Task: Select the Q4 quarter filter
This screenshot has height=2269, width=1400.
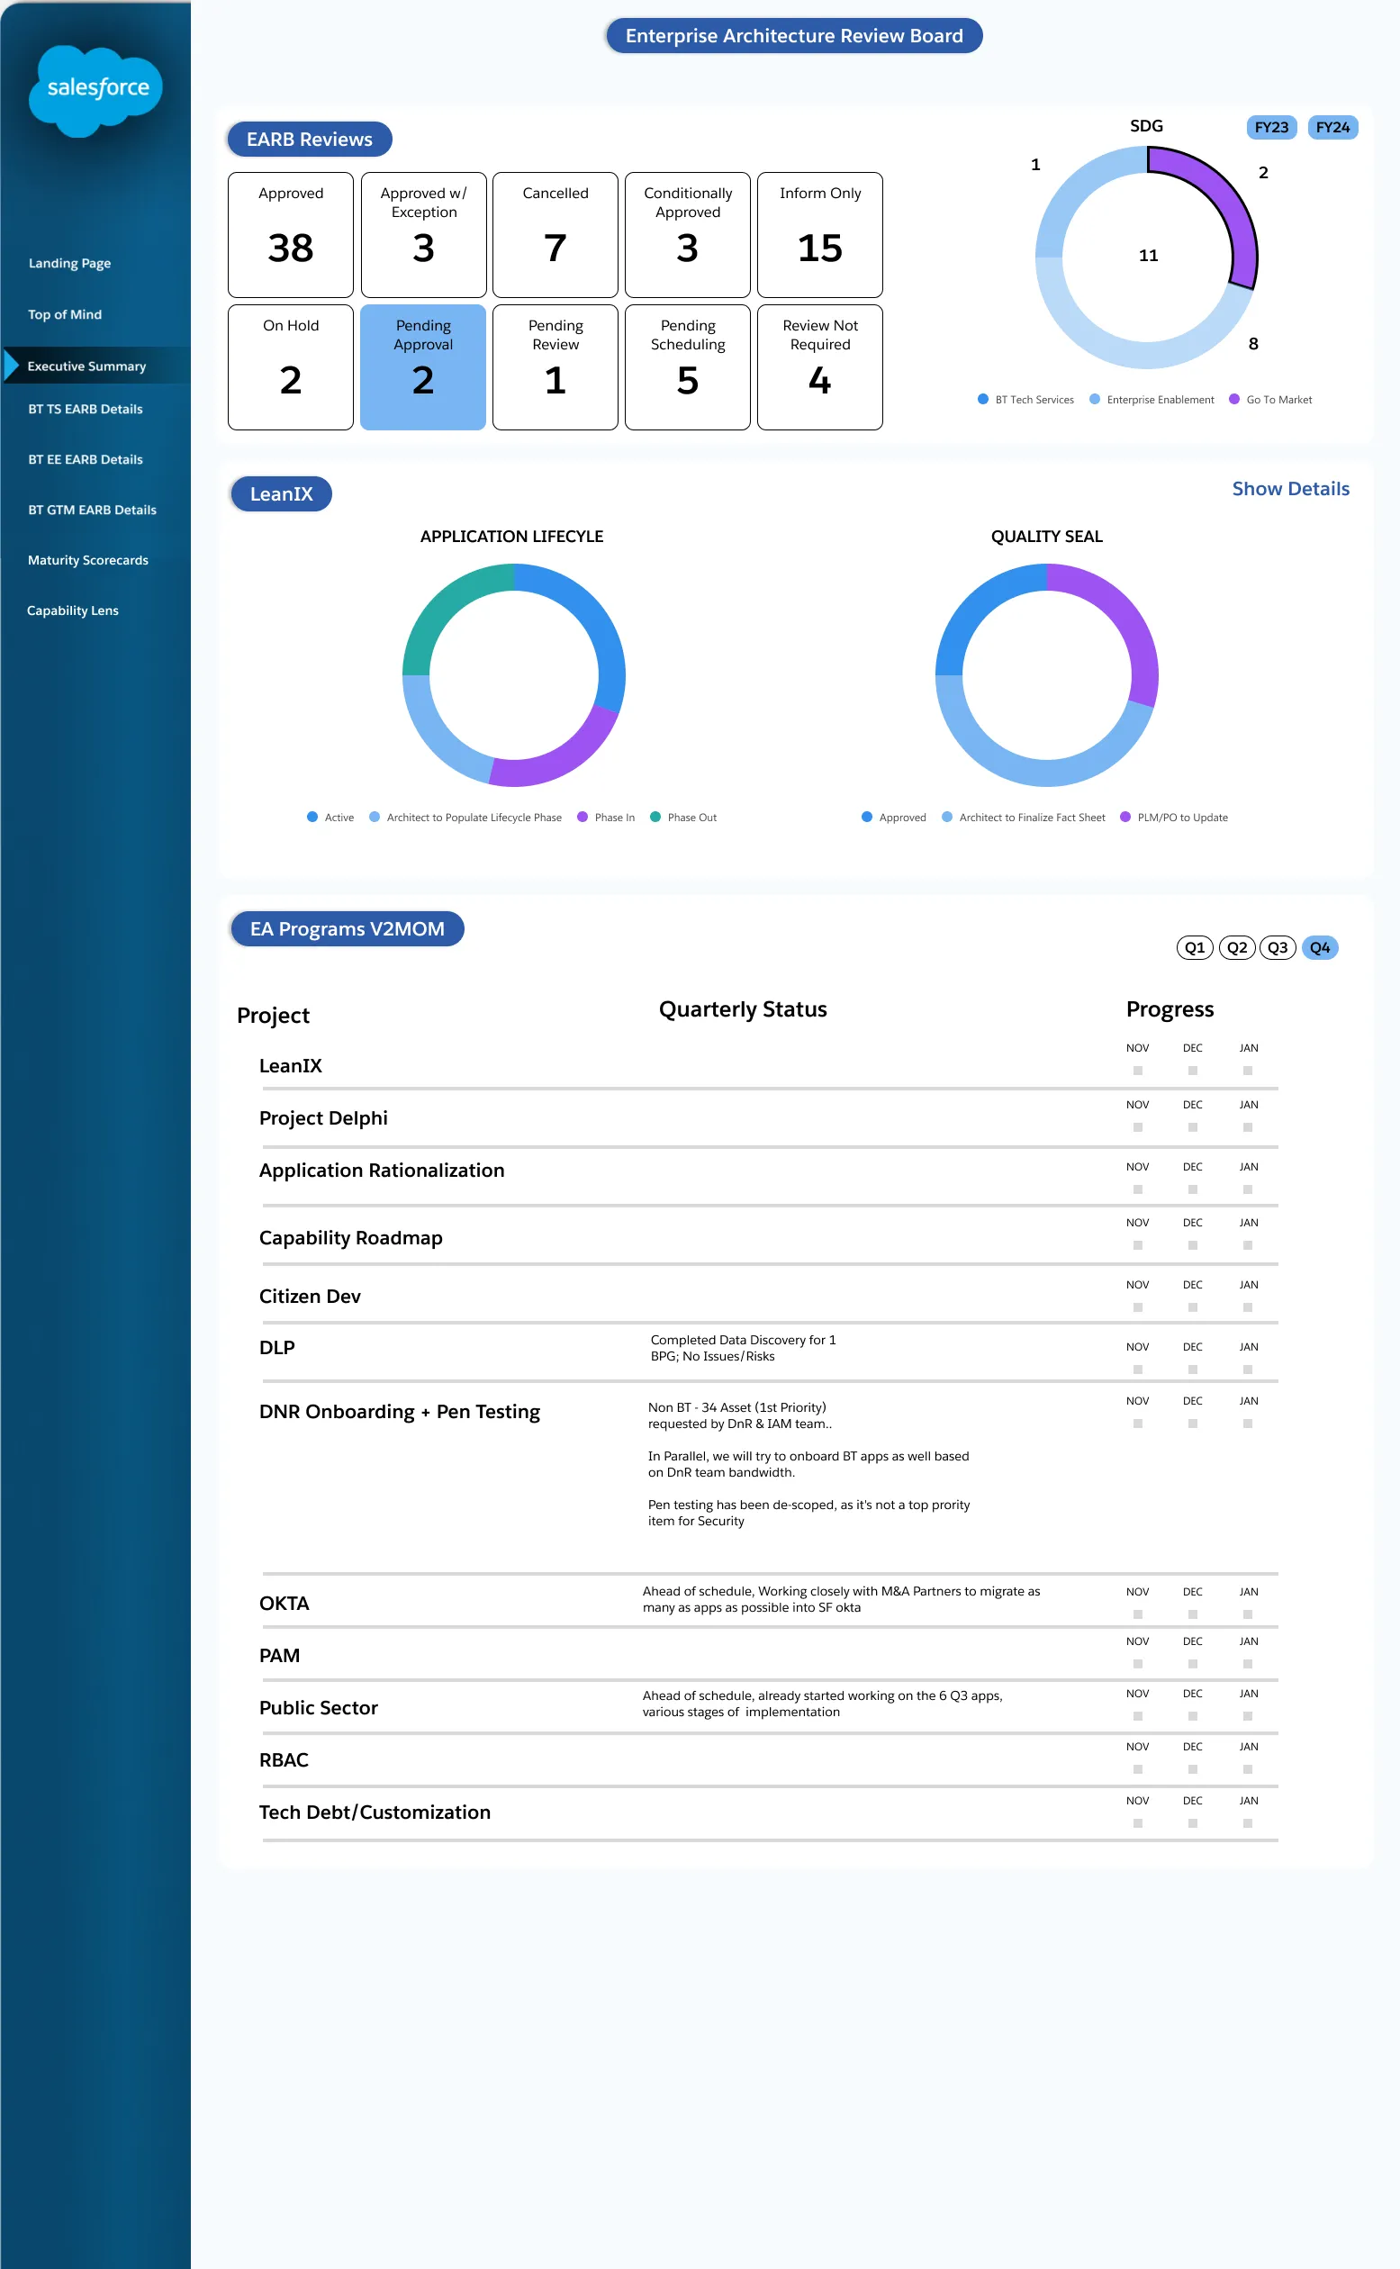Action: point(1321,947)
